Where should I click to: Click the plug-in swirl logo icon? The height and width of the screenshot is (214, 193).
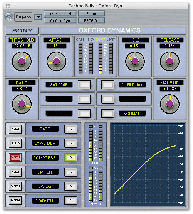tap(9, 17)
